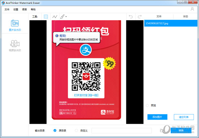Close the Watermark Eraser window
Image resolution: width=199 pixels, height=138 pixels.
point(193,2)
